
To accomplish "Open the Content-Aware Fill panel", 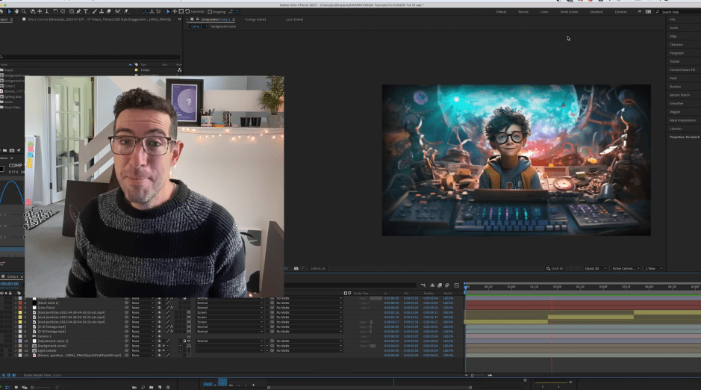I will click(x=682, y=69).
